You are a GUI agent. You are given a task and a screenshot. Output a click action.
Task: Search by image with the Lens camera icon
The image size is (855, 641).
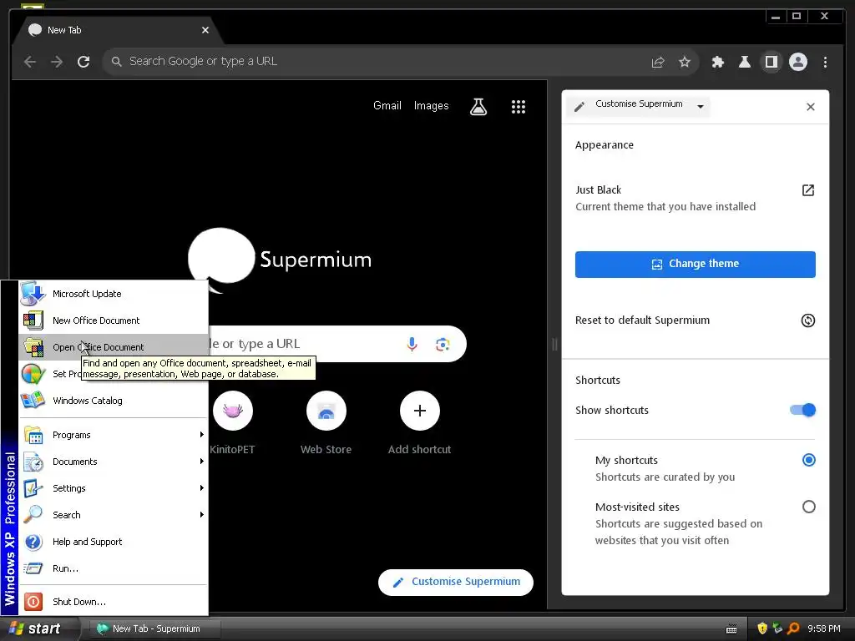(443, 344)
